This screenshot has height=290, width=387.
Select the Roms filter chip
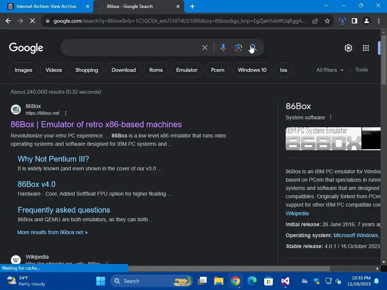click(156, 70)
